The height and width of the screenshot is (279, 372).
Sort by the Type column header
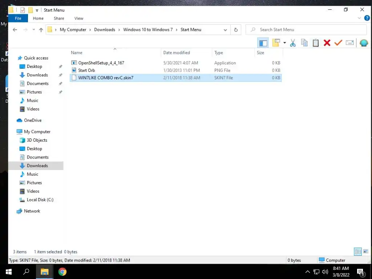click(x=233, y=53)
